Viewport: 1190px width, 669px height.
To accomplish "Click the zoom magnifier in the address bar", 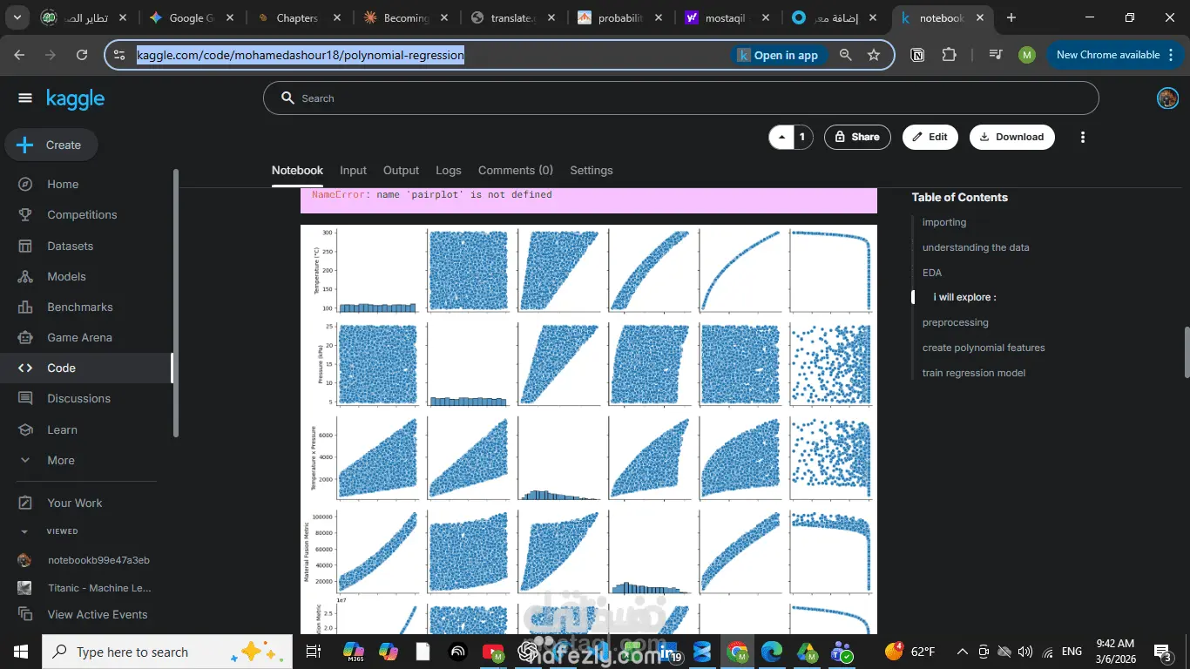I will [845, 55].
